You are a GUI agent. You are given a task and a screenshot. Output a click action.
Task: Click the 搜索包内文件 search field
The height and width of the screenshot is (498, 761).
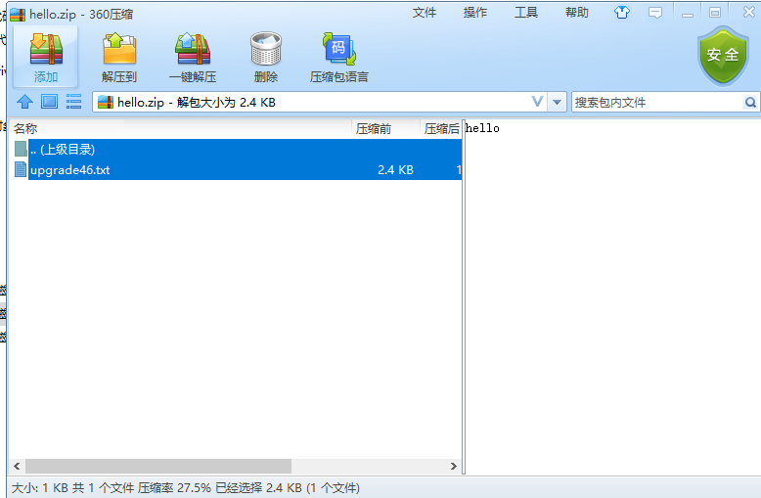click(x=657, y=103)
